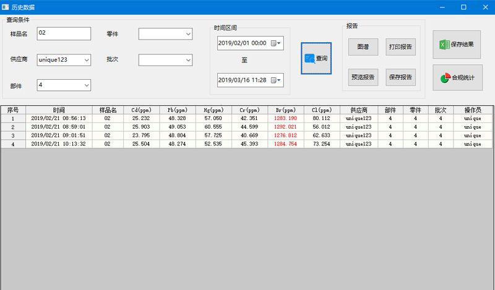The width and height of the screenshot is (495, 290).
Task: Click the 图谱 button
Action: tap(363, 46)
